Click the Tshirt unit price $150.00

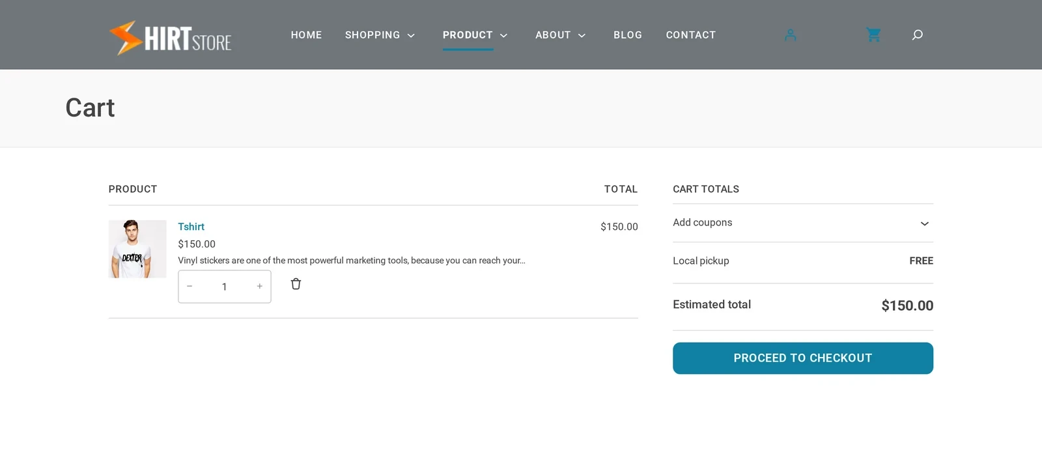197,244
